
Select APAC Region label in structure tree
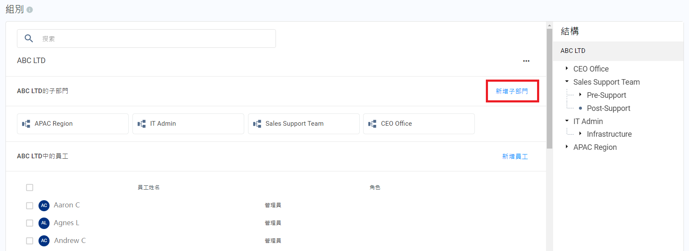pos(595,147)
